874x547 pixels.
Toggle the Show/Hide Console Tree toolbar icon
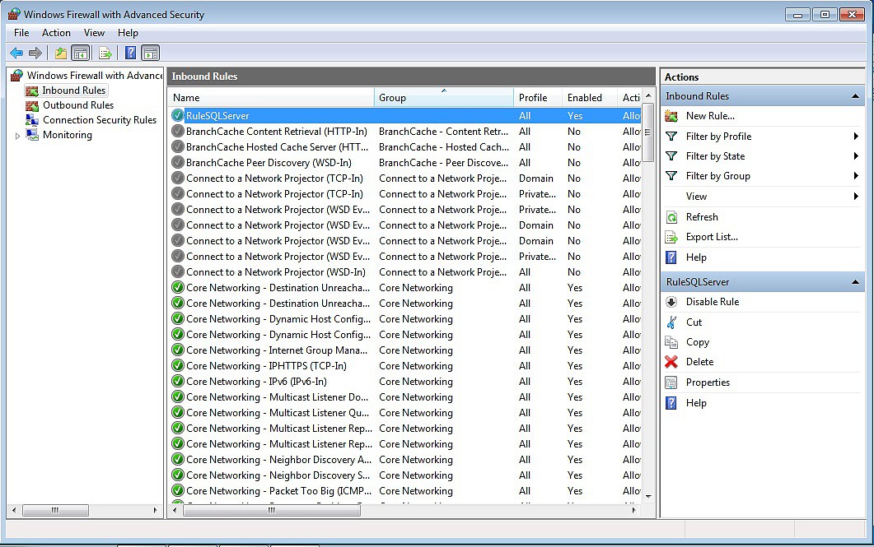(x=81, y=53)
